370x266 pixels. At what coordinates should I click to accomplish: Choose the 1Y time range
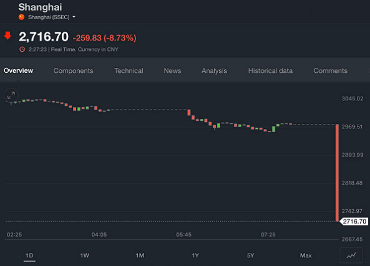(195, 255)
